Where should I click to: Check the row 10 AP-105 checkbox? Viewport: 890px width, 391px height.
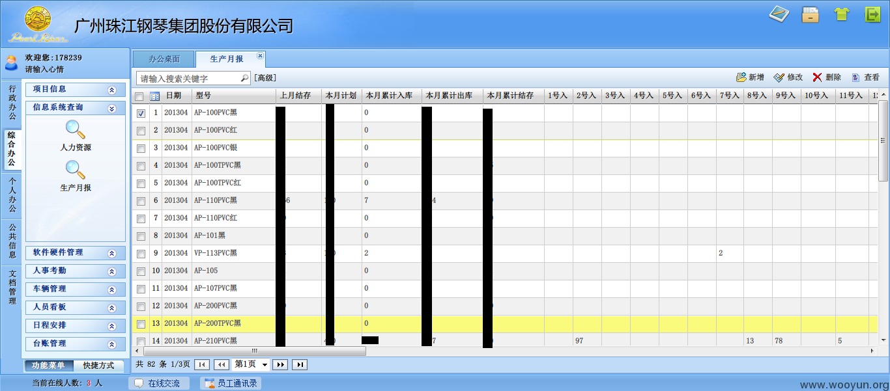coord(141,271)
